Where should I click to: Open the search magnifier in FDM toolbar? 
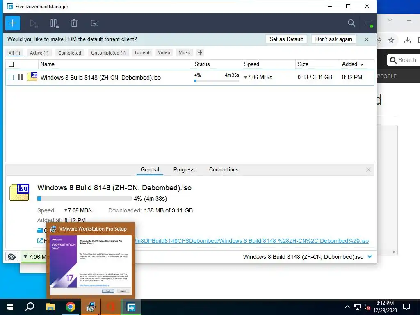pos(351,23)
